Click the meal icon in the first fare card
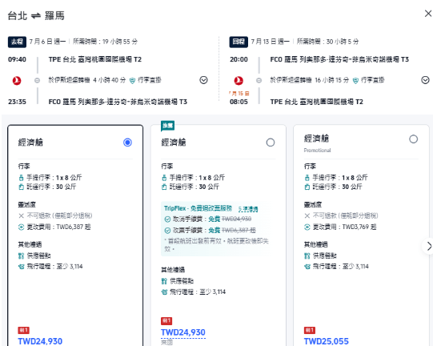433x346 pixels. tap(22, 256)
